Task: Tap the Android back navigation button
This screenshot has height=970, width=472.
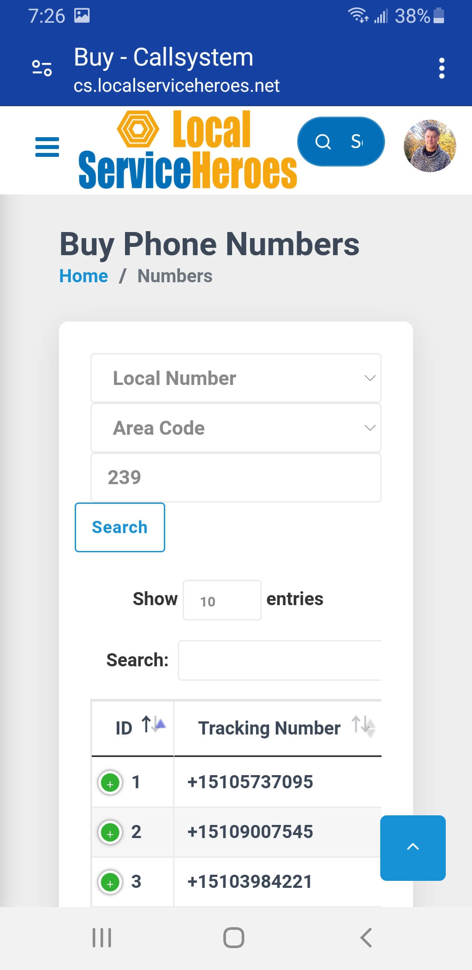Action: [x=366, y=938]
